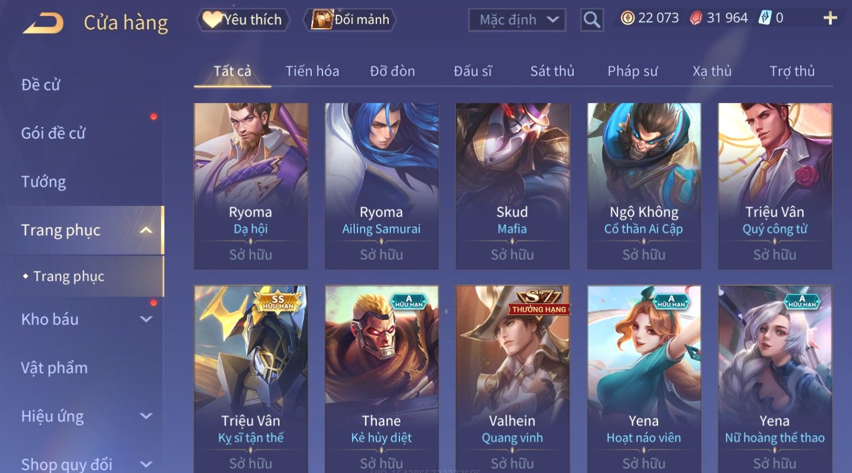Open the Mặc định sort dropdown
The height and width of the screenshot is (473, 852).
point(517,20)
